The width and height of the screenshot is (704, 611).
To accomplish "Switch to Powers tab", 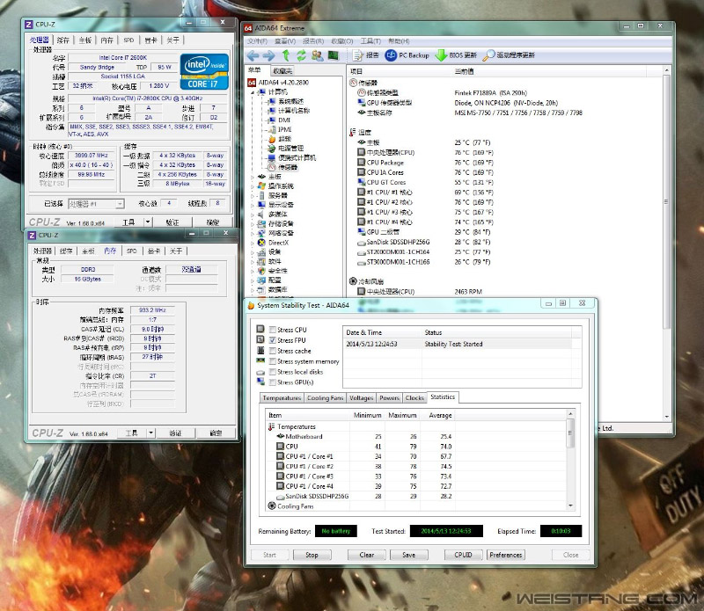I will (x=389, y=398).
